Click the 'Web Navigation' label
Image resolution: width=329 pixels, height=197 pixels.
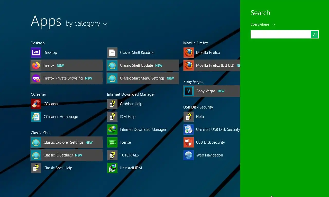pyautogui.click(x=210, y=155)
